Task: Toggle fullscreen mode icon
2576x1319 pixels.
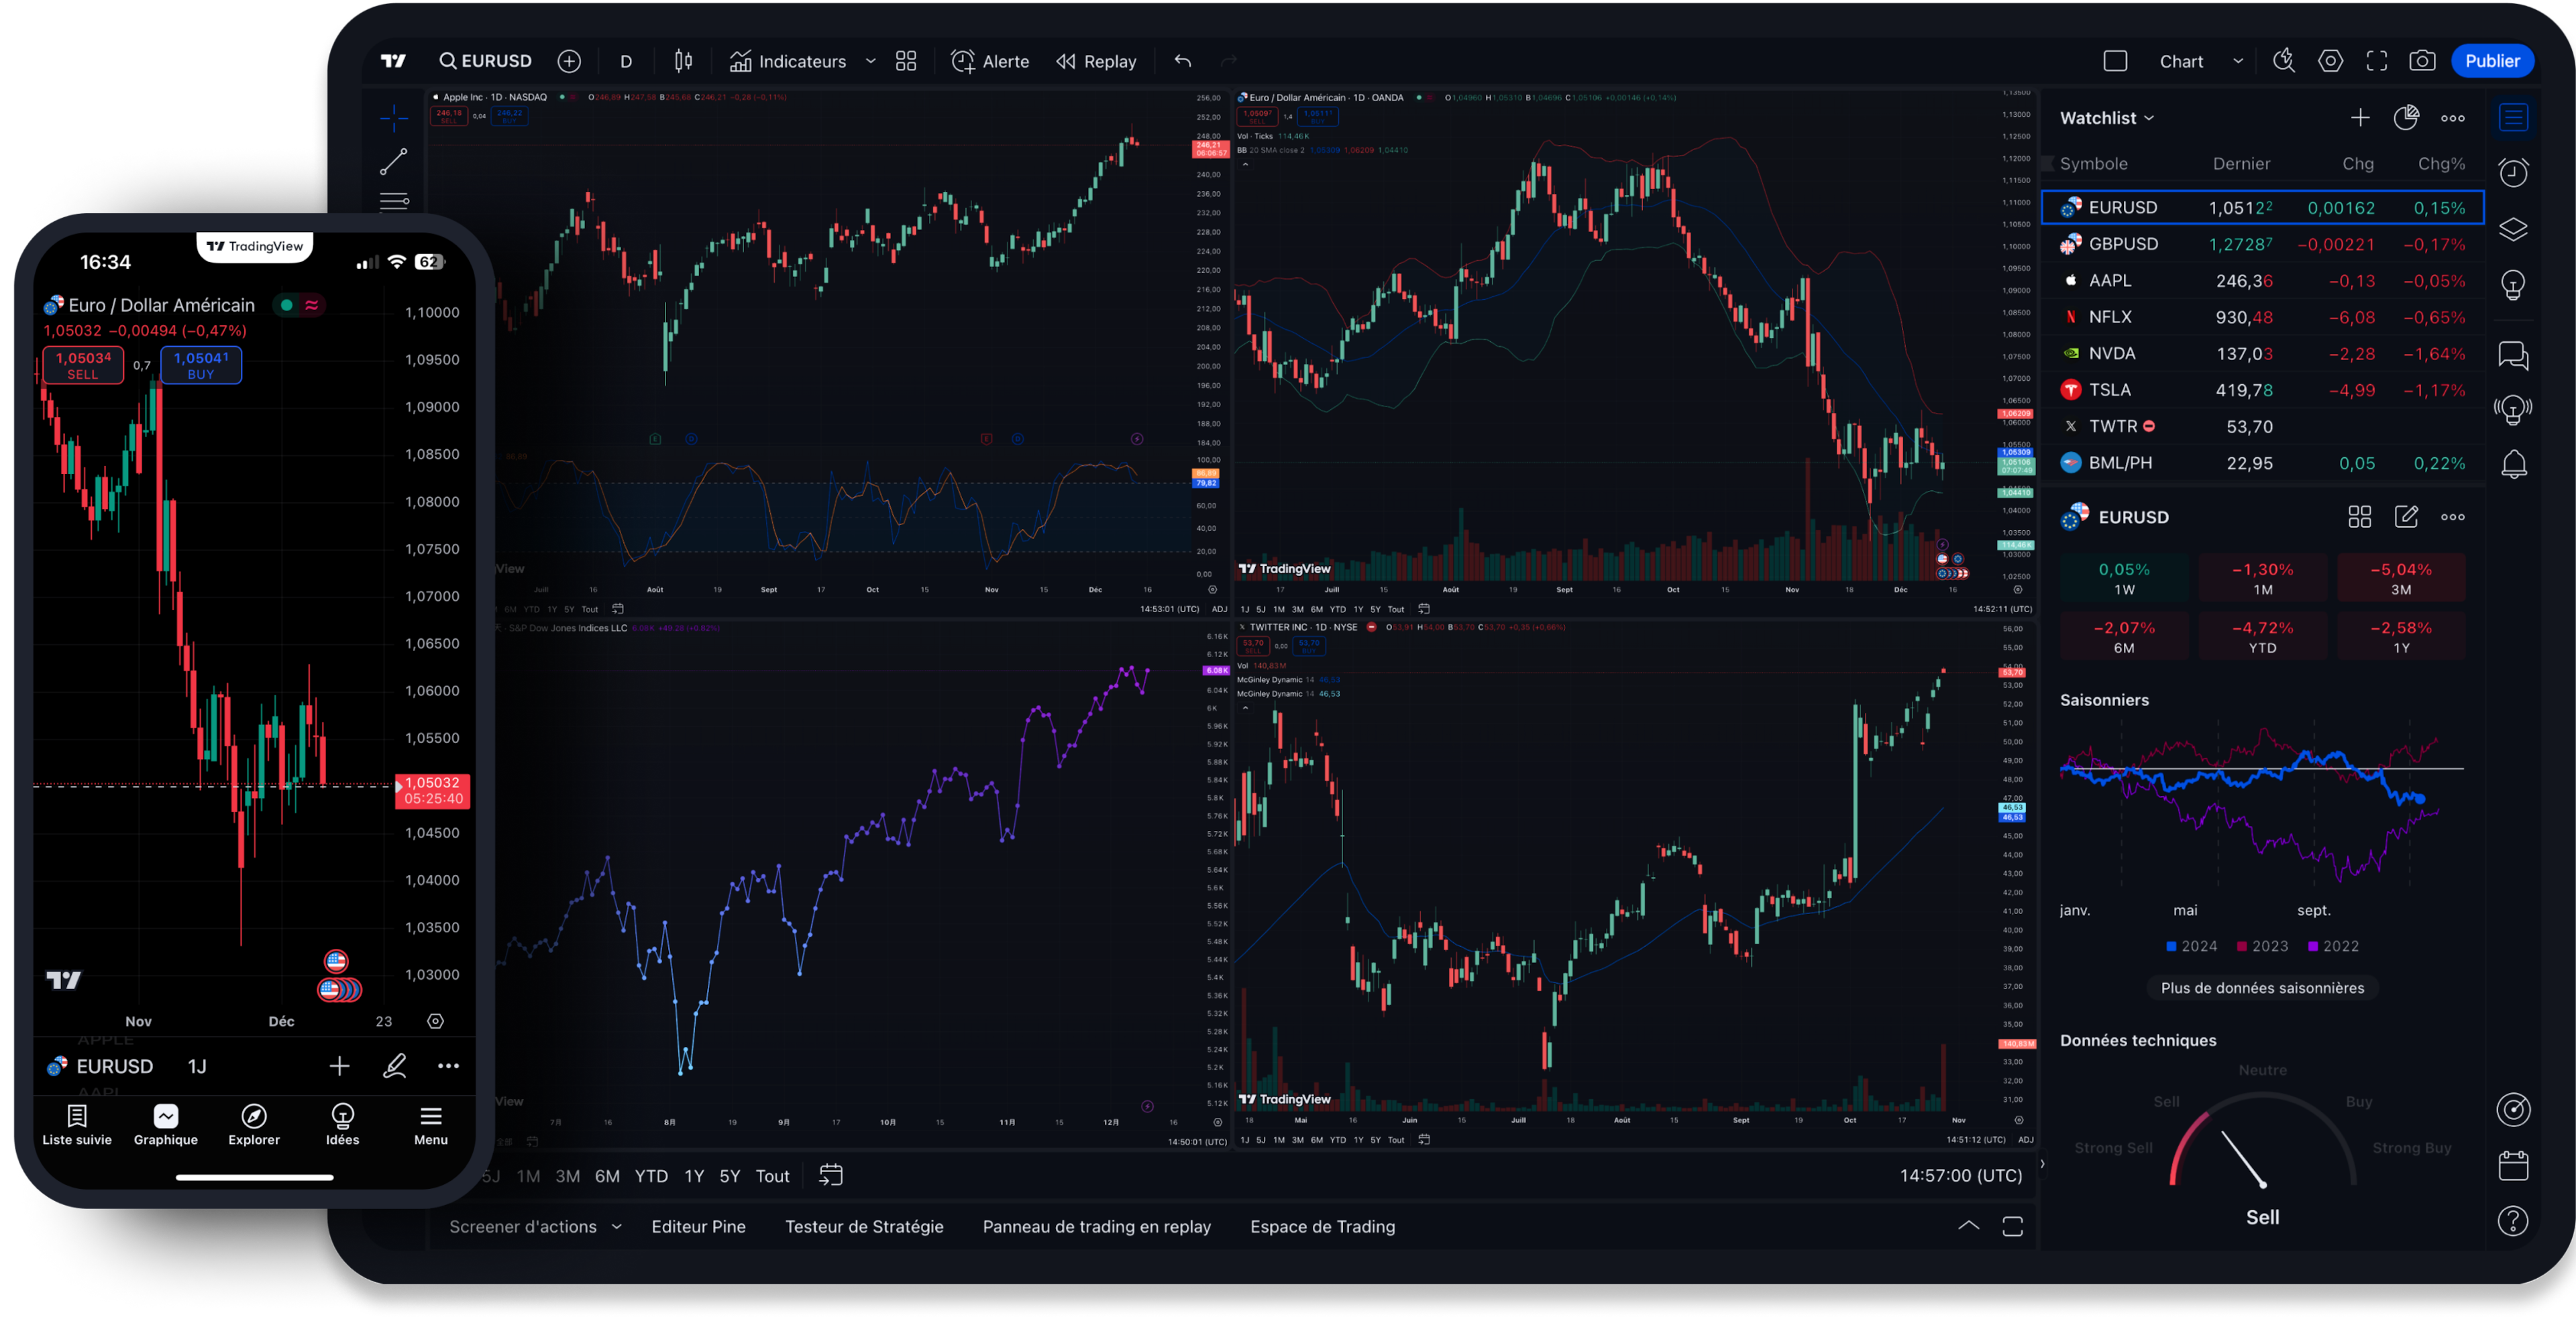Action: 2377,61
